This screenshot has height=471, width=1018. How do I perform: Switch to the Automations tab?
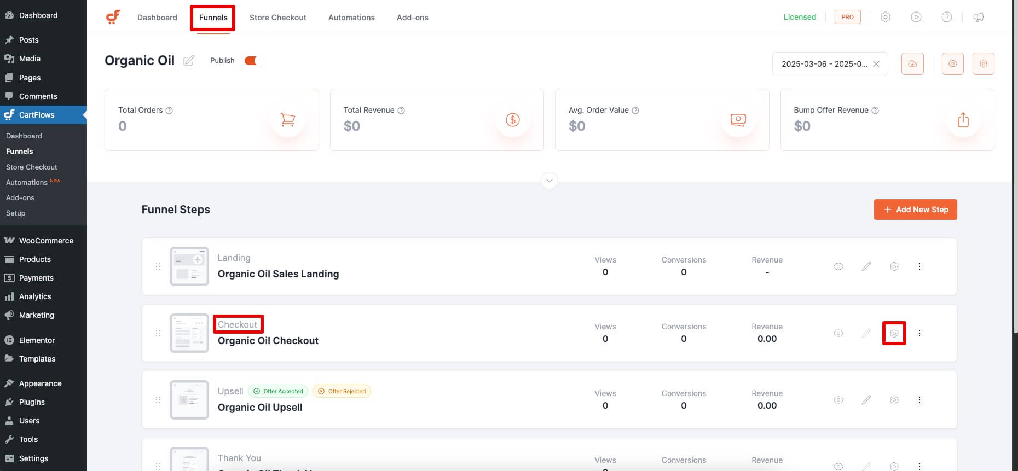click(351, 18)
